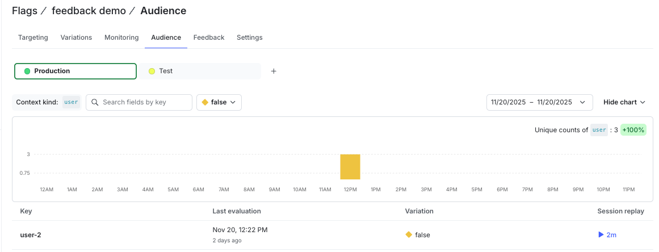Click the 12PM axis label

click(x=350, y=190)
